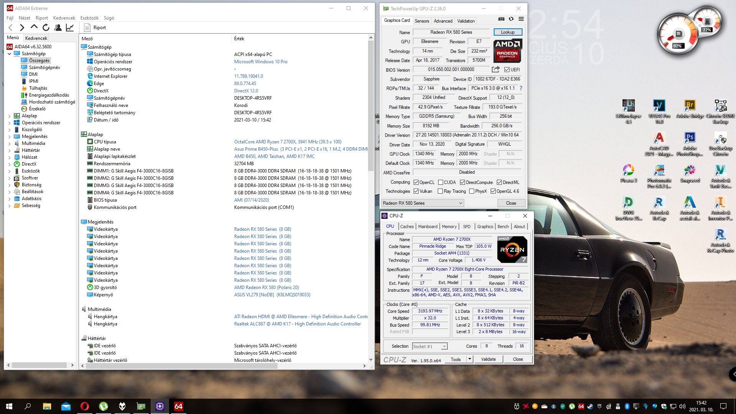Open Adobe Photoshop desktop icon

click(x=690, y=144)
